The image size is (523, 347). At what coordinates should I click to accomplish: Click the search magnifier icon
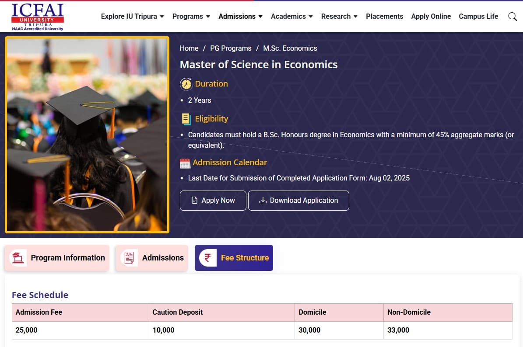[512, 16]
